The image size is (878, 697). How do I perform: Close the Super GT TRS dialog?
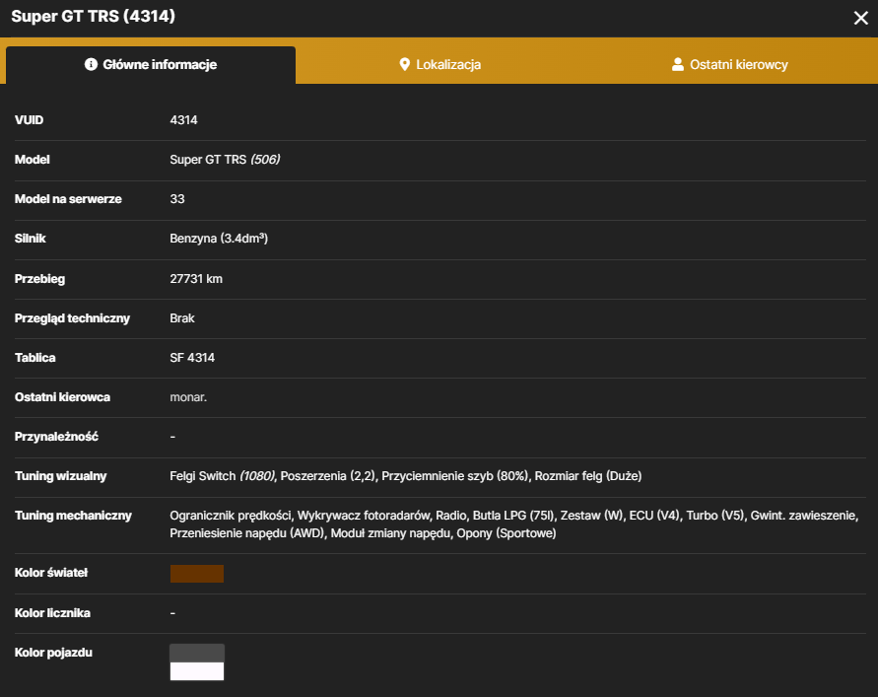pyautogui.click(x=860, y=18)
